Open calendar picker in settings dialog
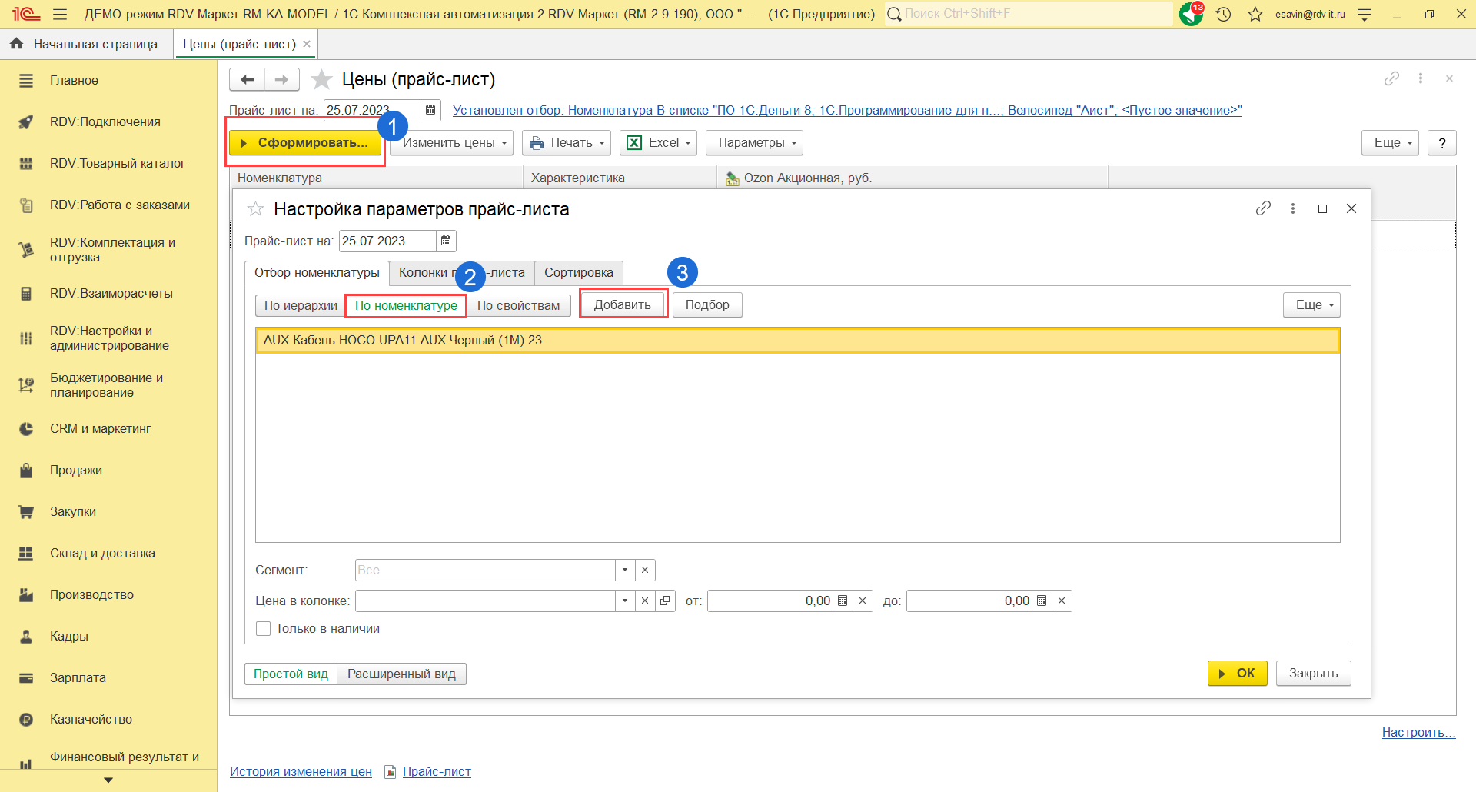The width and height of the screenshot is (1476, 792). click(x=446, y=241)
